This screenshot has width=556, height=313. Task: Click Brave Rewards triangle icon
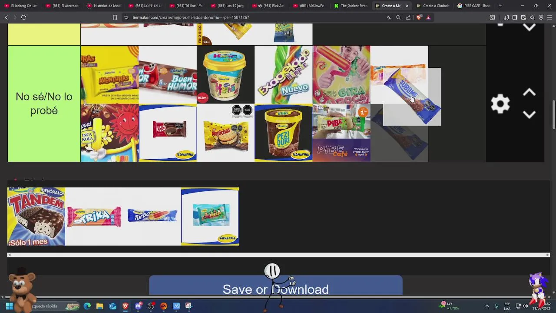[x=428, y=17]
